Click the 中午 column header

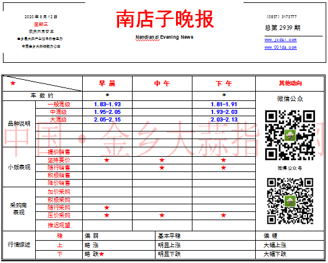pyautogui.click(x=162, y=83)
